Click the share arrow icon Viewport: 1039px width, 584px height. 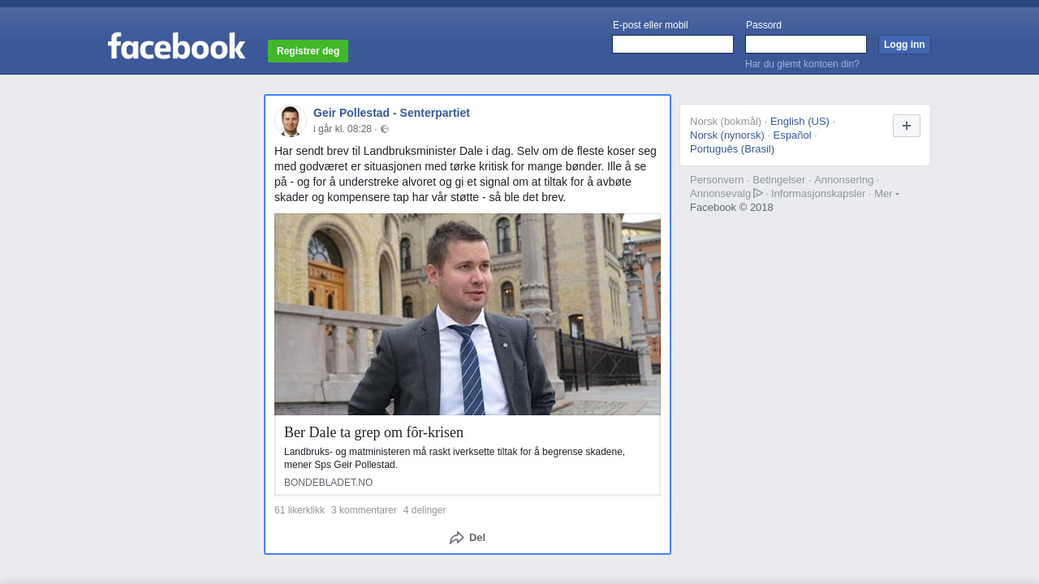click(457, 538)
